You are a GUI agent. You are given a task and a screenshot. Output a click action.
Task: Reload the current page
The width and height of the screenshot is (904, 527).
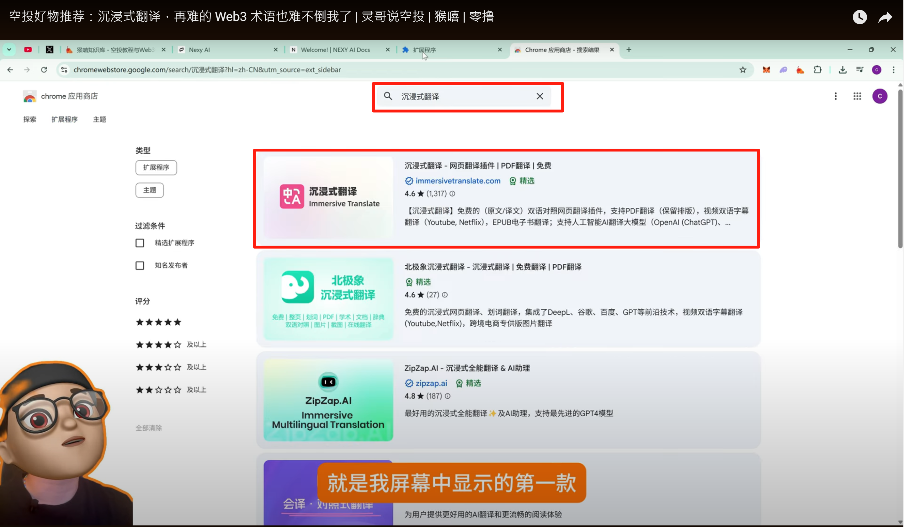(x=44, y=70)
